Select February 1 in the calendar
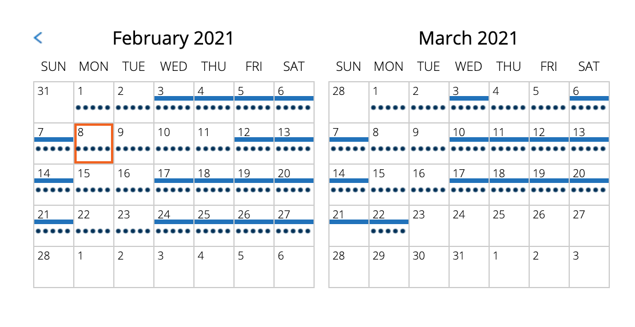This screenshot has height=327, width=635. pyautogui.click(x=94, y=102)
